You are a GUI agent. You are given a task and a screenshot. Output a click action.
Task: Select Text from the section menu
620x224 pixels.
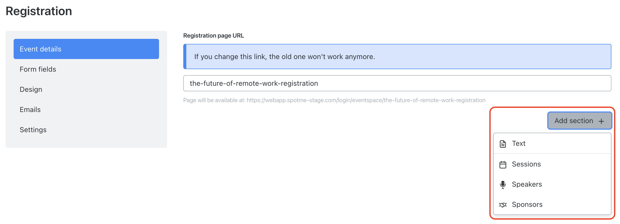coord(552,144)
